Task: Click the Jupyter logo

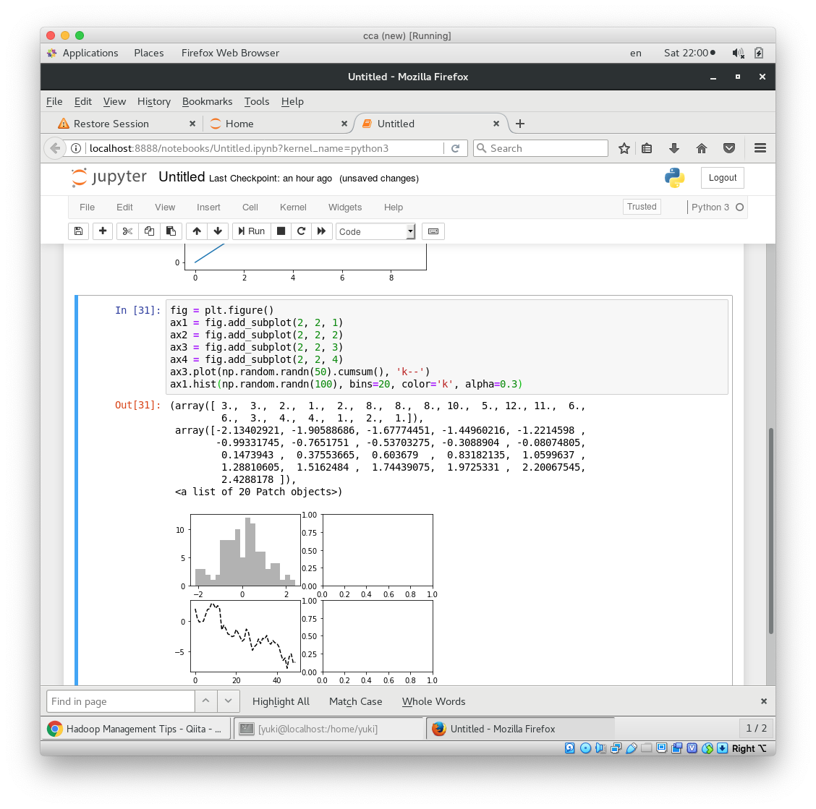Action: 109,177
